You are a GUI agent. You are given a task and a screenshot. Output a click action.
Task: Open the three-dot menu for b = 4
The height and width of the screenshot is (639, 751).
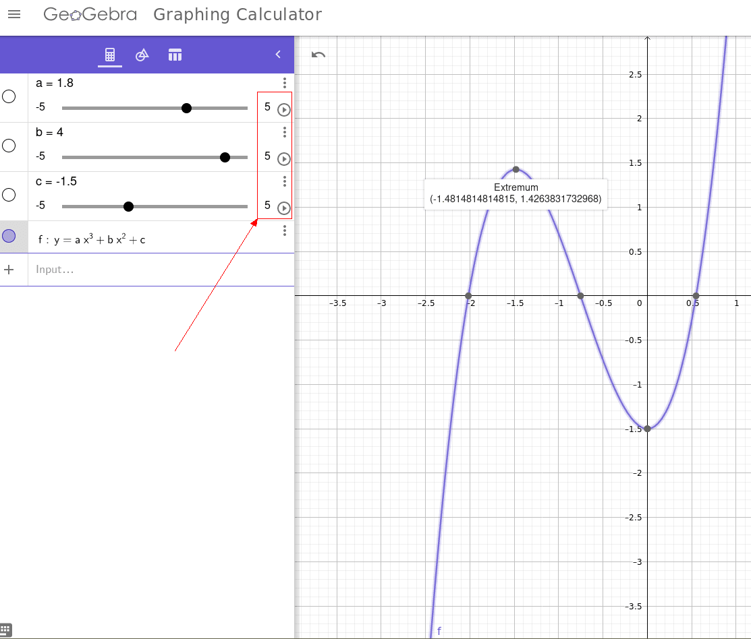285,132
